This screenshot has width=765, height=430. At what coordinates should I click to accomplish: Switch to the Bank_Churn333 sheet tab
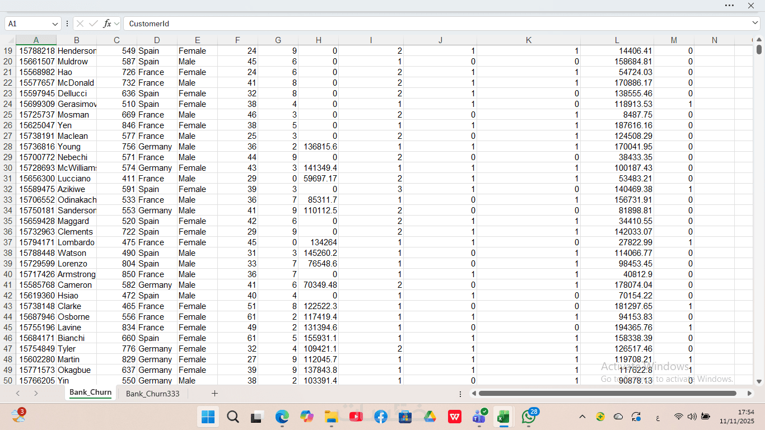pos(152,394)
